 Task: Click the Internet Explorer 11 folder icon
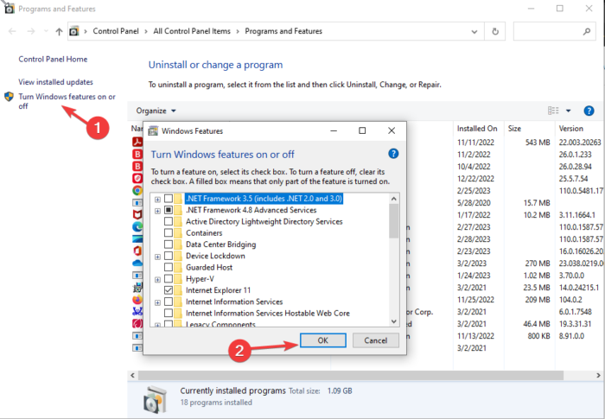pos(178,290)
